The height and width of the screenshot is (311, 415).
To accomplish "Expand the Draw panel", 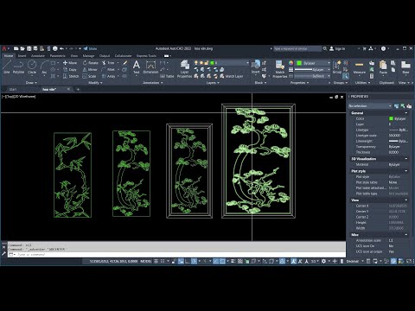I will [31, 83].
